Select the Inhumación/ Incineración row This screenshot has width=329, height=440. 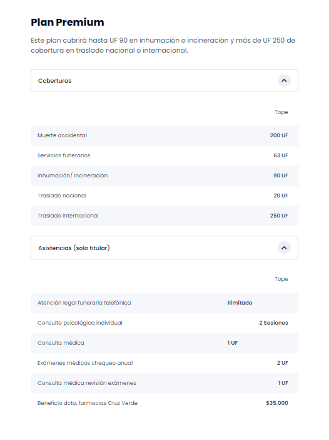(164, 175)
